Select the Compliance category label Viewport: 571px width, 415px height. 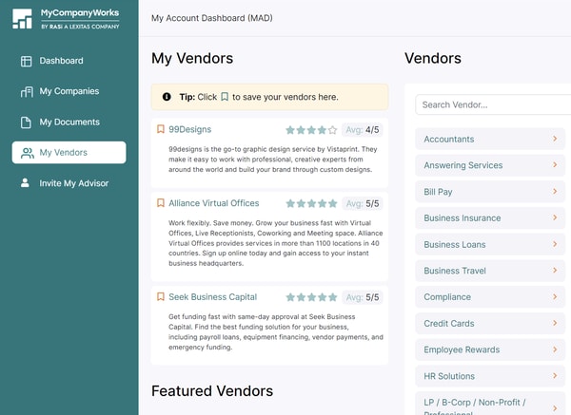[447, 297]
